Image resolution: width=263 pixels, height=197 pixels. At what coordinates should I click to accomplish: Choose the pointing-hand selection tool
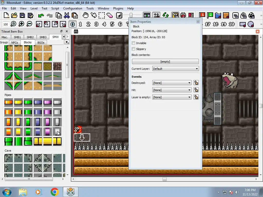[x=93, y=15]
